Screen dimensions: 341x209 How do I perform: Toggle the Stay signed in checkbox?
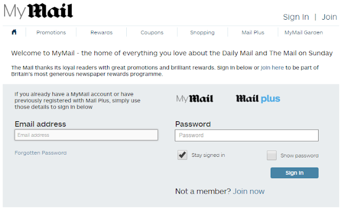click(182, 155)
